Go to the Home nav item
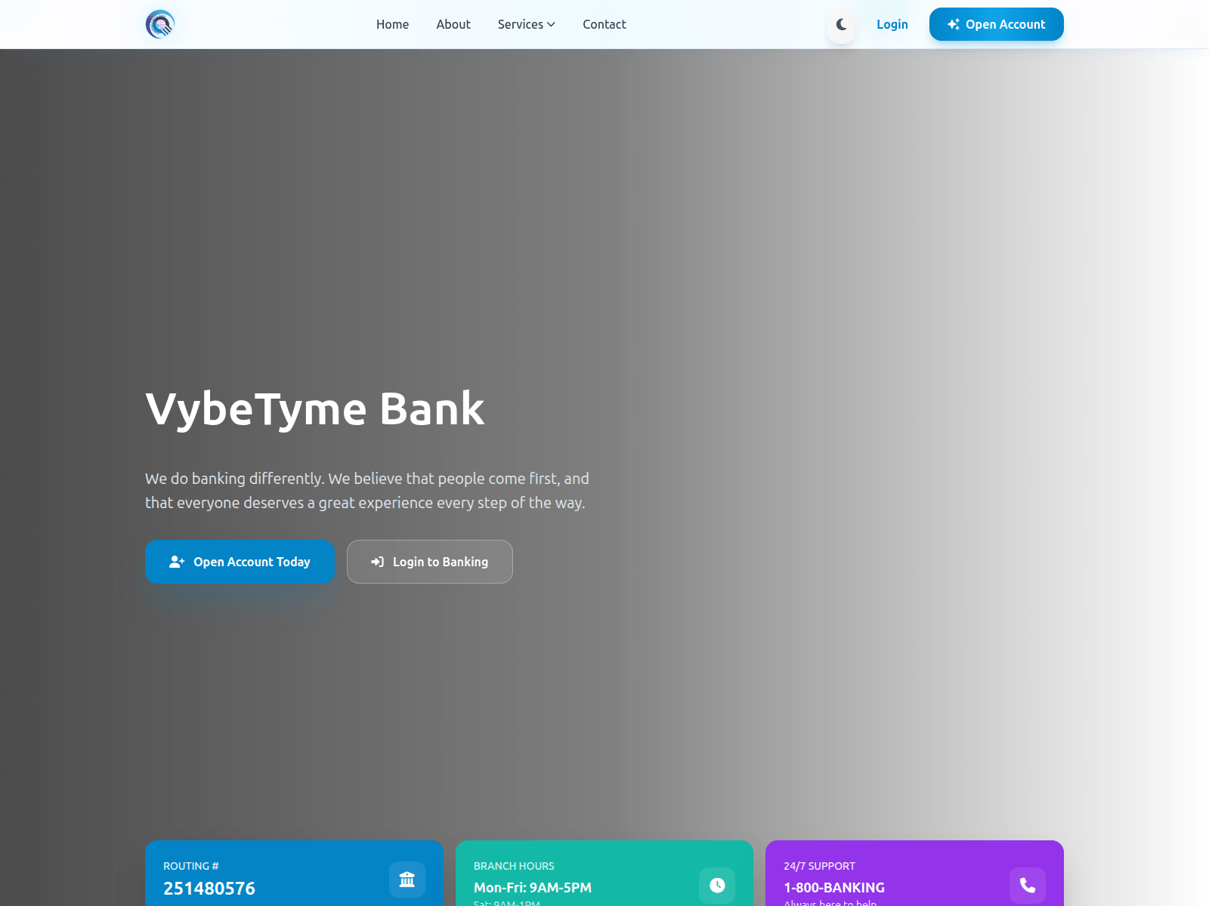The height and width of the screenshot is (906, 1209). (392, 24)
